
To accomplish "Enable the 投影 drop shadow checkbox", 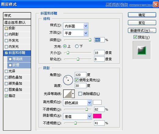I will point(6,28).
